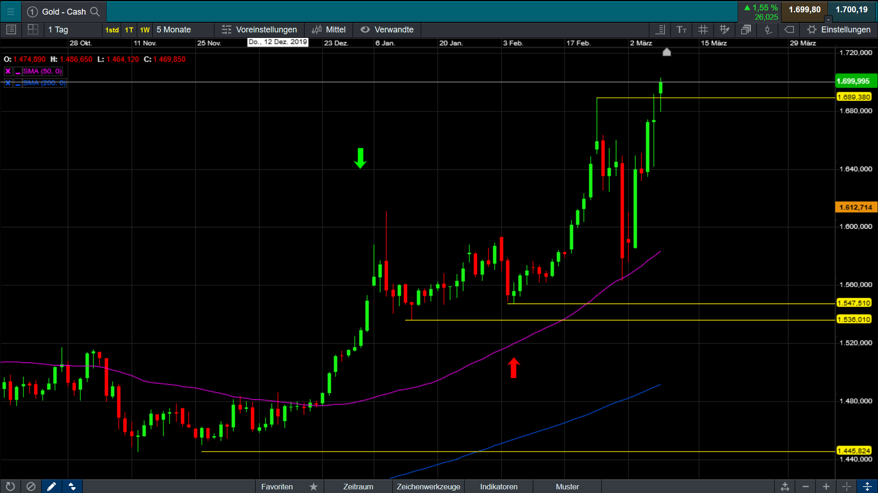Image resolution: width=878 pixels, height=493 pixels.
Task: Select the 1W interval shortcut
Action: pos(145,30)
